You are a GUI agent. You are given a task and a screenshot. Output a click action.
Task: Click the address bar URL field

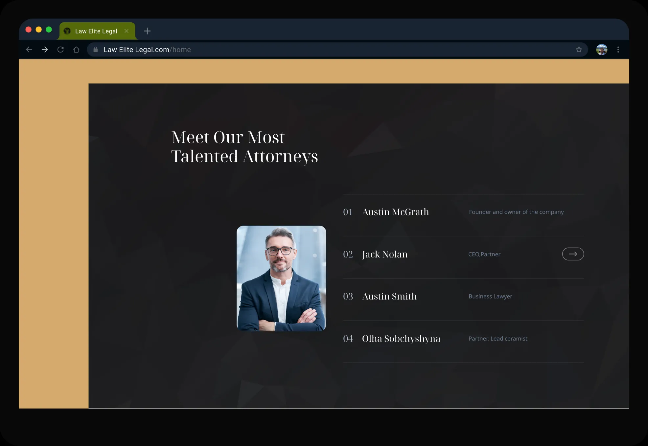(x=337, y=50)
